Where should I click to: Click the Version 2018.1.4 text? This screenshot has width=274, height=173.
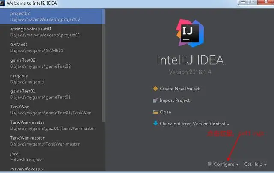190,72
